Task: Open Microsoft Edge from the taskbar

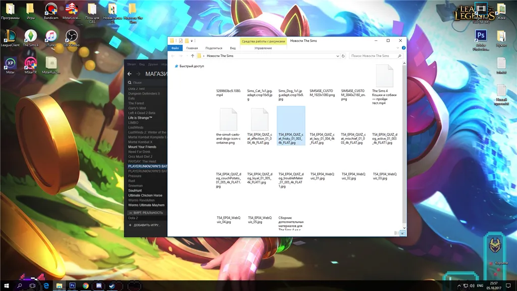Action: pyautogui.click(x=46, y=286)
